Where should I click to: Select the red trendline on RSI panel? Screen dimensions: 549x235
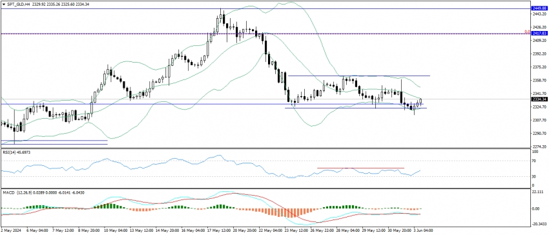point(360,168)
